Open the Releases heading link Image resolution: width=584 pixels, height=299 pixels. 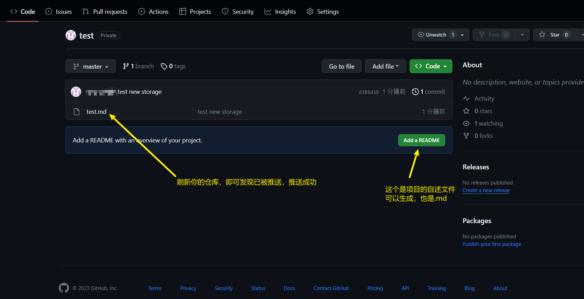coord(476,167)
